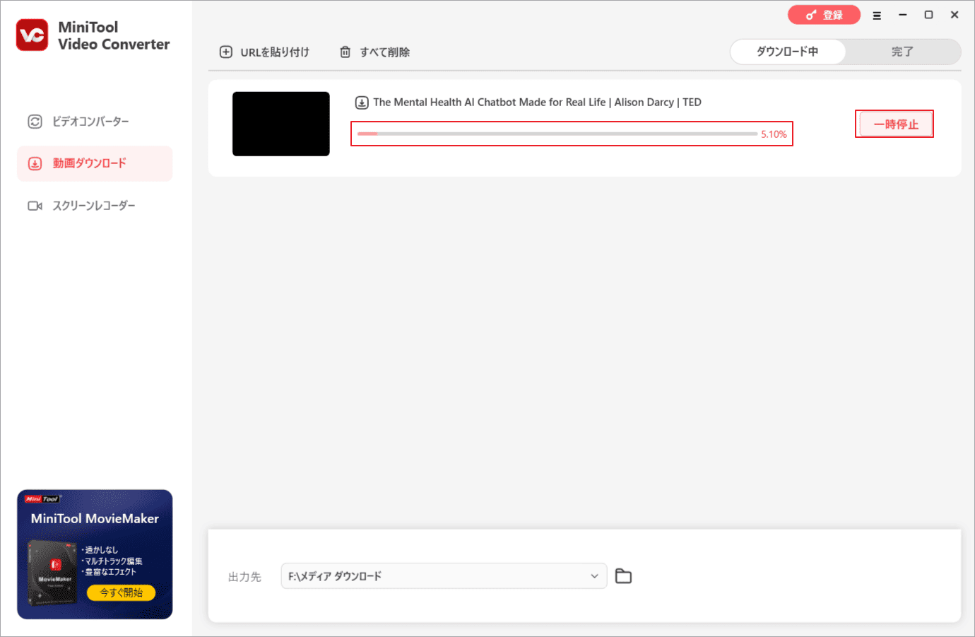Switch to the ダウンロード中 tab
This screenshot has height=637, width=975.
click(787, 52)
